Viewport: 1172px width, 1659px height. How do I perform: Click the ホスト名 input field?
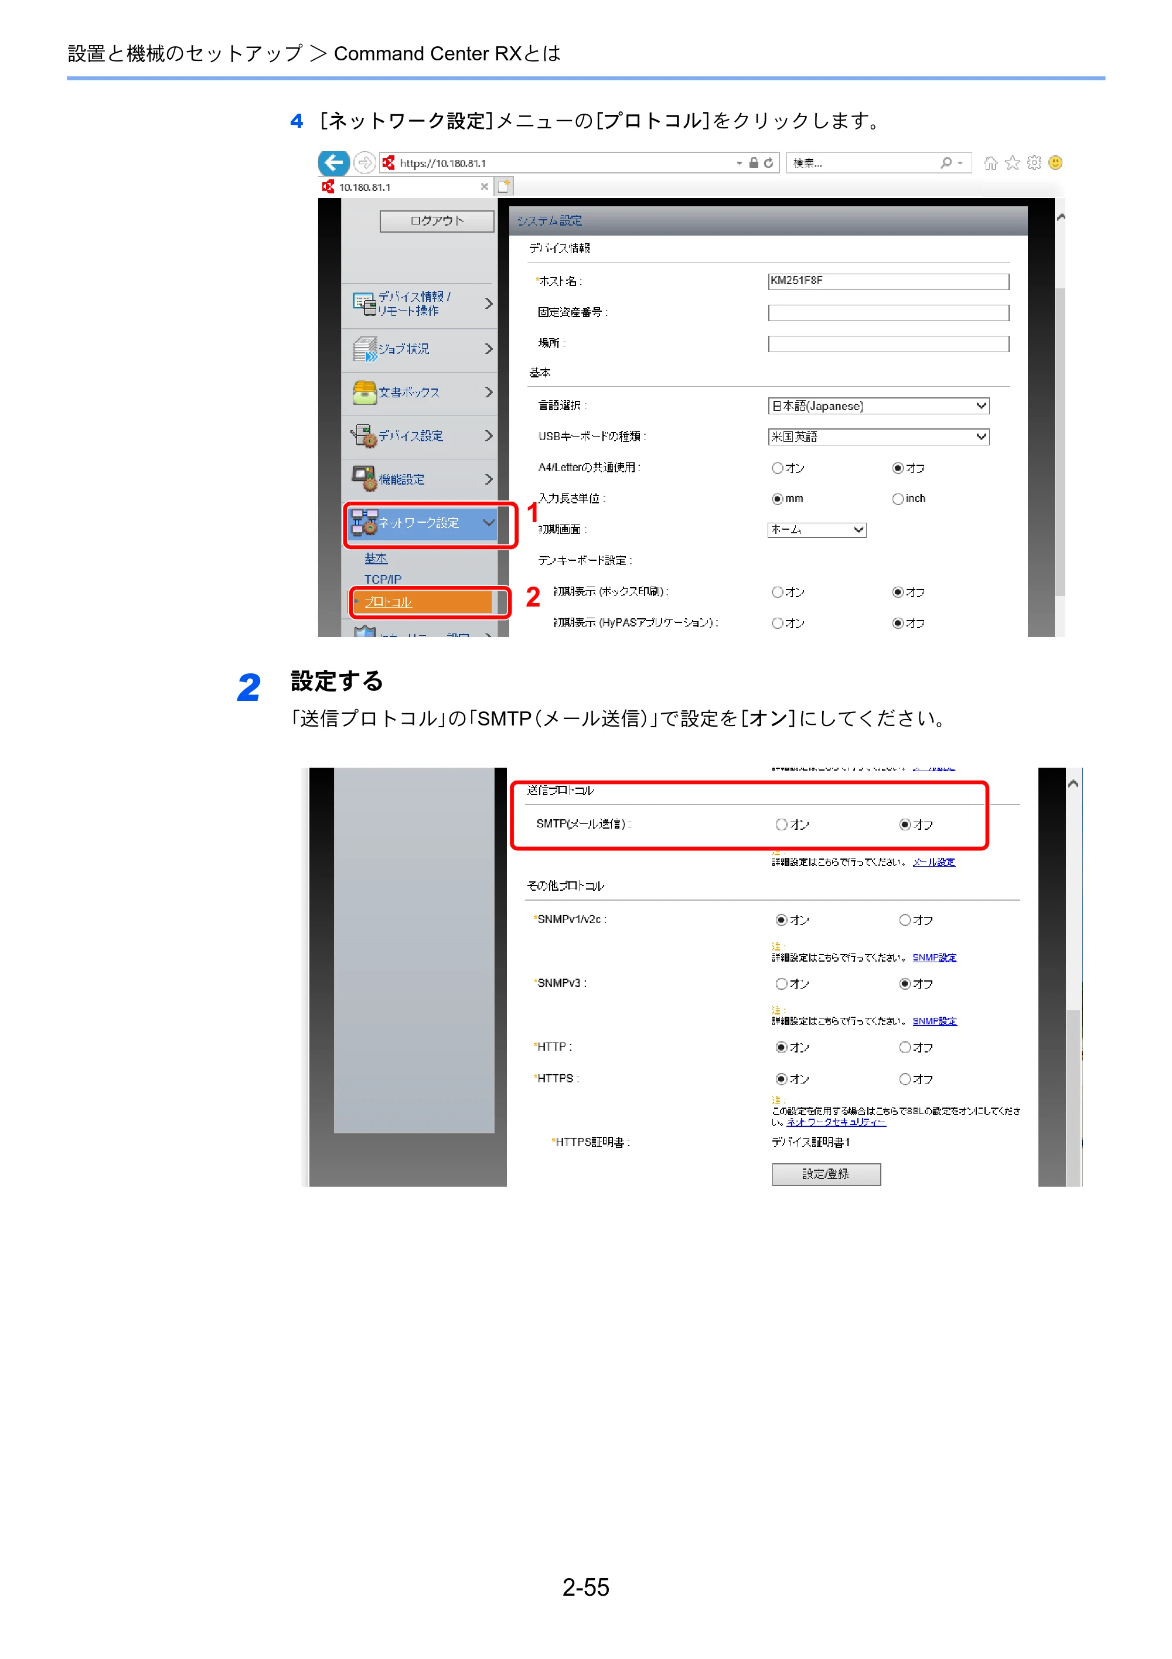pos(888,281)
